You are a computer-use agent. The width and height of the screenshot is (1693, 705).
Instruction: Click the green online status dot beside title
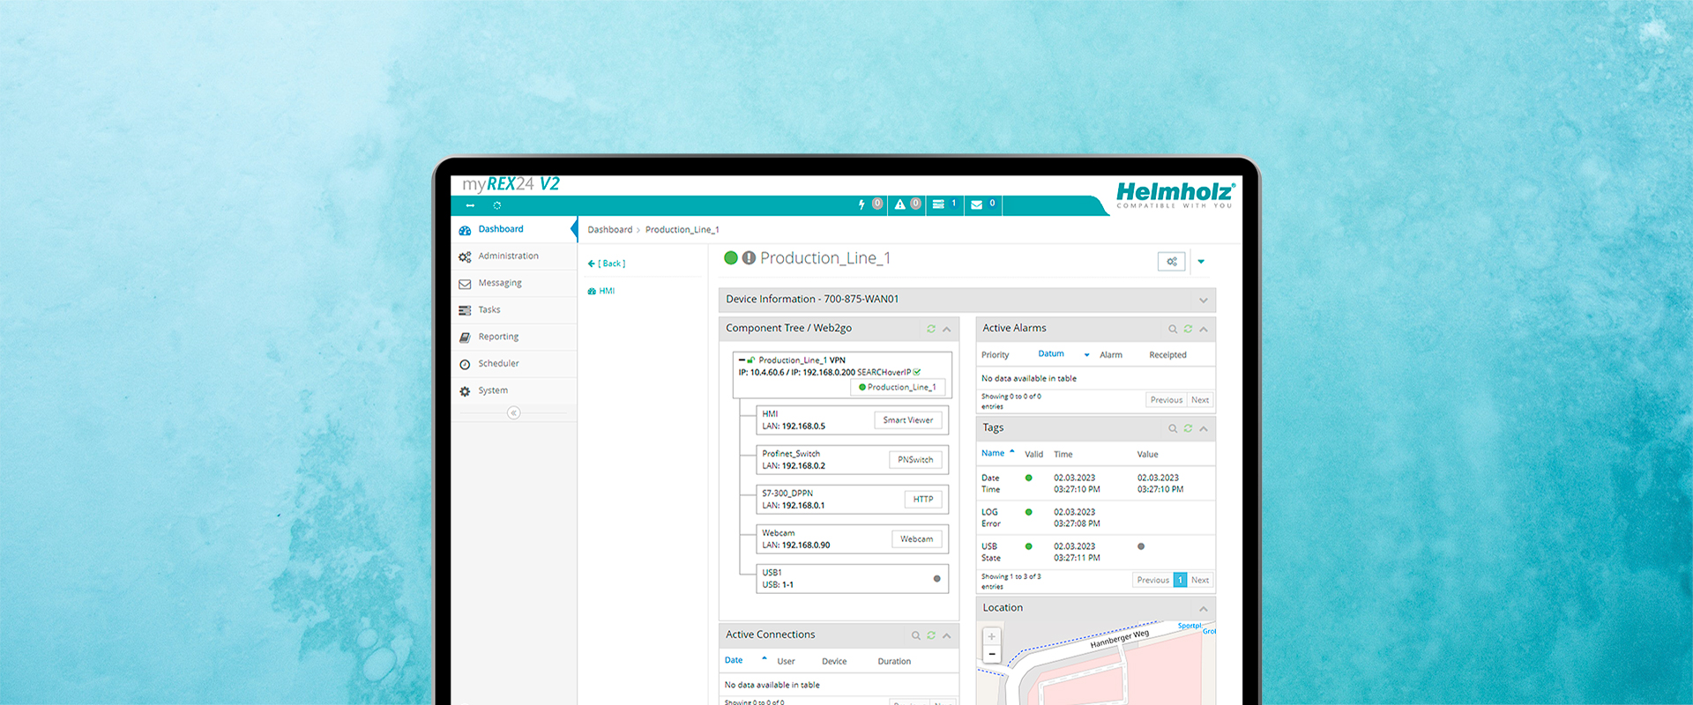731,258
